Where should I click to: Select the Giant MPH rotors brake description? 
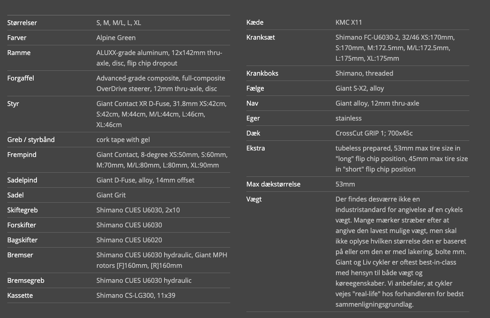(x=162, y=260)
